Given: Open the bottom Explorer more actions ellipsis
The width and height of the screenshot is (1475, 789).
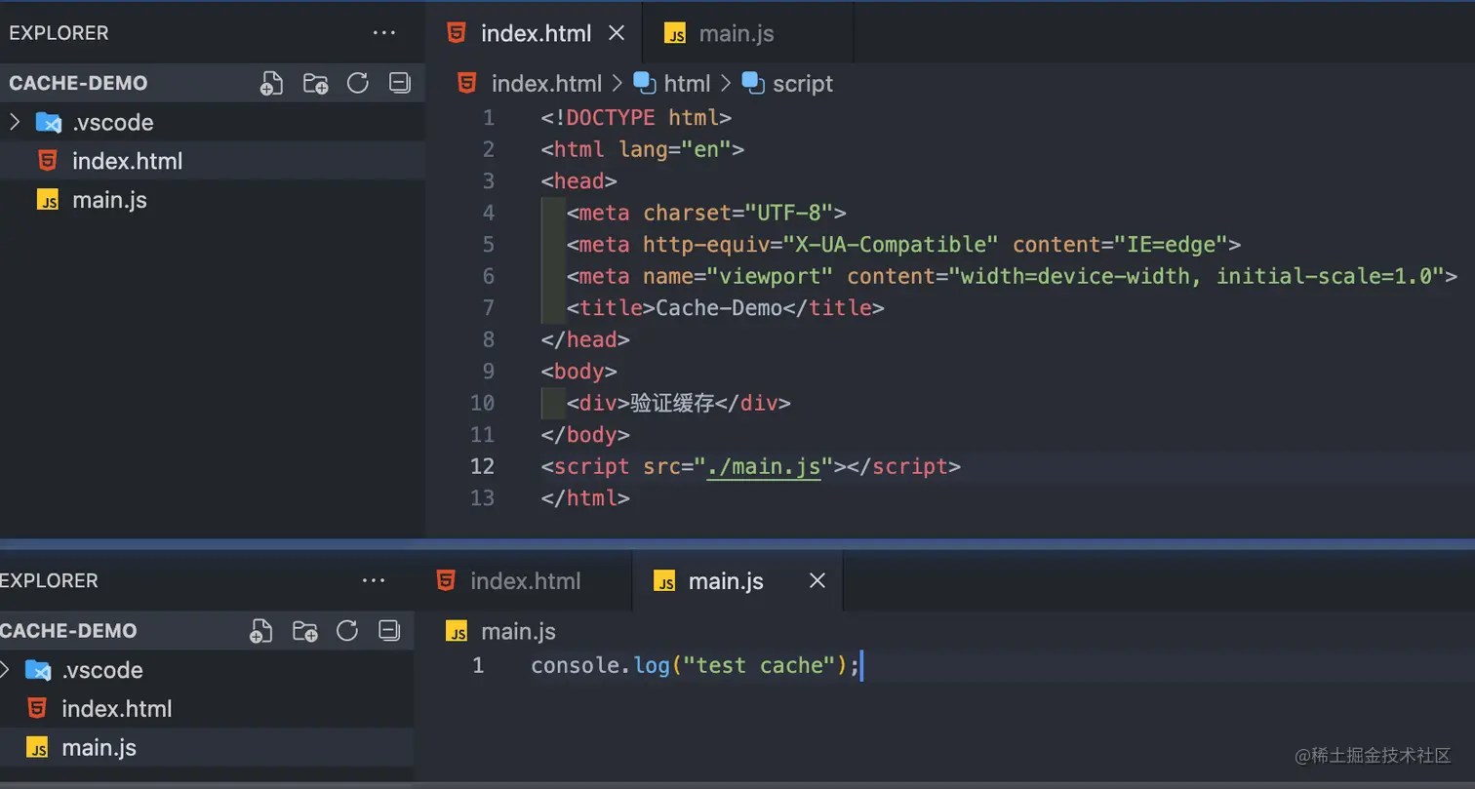Looking at the screenshot, I should (x=374, y=580).
